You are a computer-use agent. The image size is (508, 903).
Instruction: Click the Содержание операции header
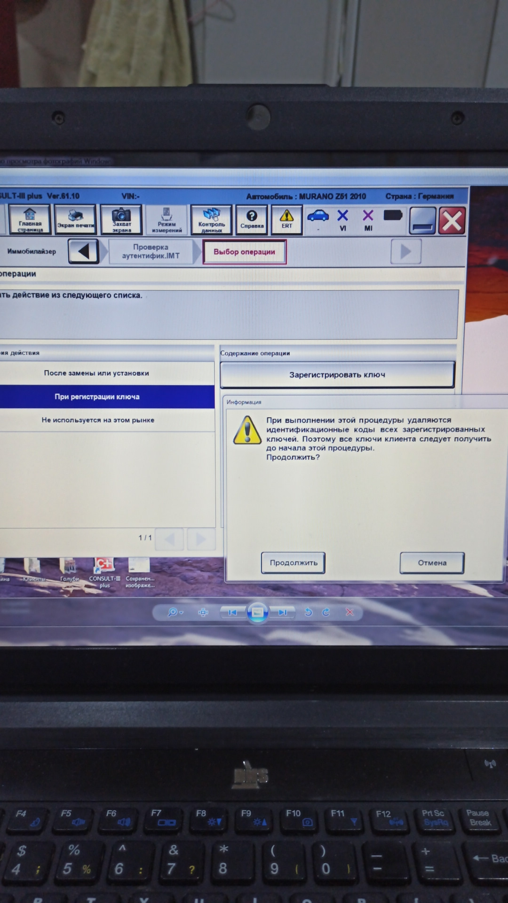coord(255,353)
